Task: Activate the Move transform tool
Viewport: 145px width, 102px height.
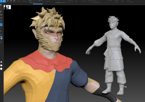Action: point(8,1)
